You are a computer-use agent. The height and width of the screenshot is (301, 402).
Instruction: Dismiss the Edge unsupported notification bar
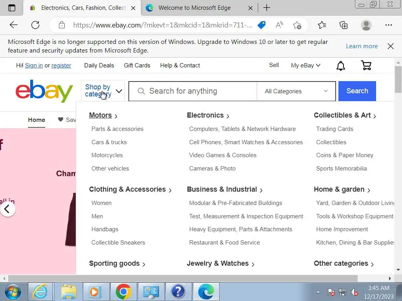(x=391, y=46)
